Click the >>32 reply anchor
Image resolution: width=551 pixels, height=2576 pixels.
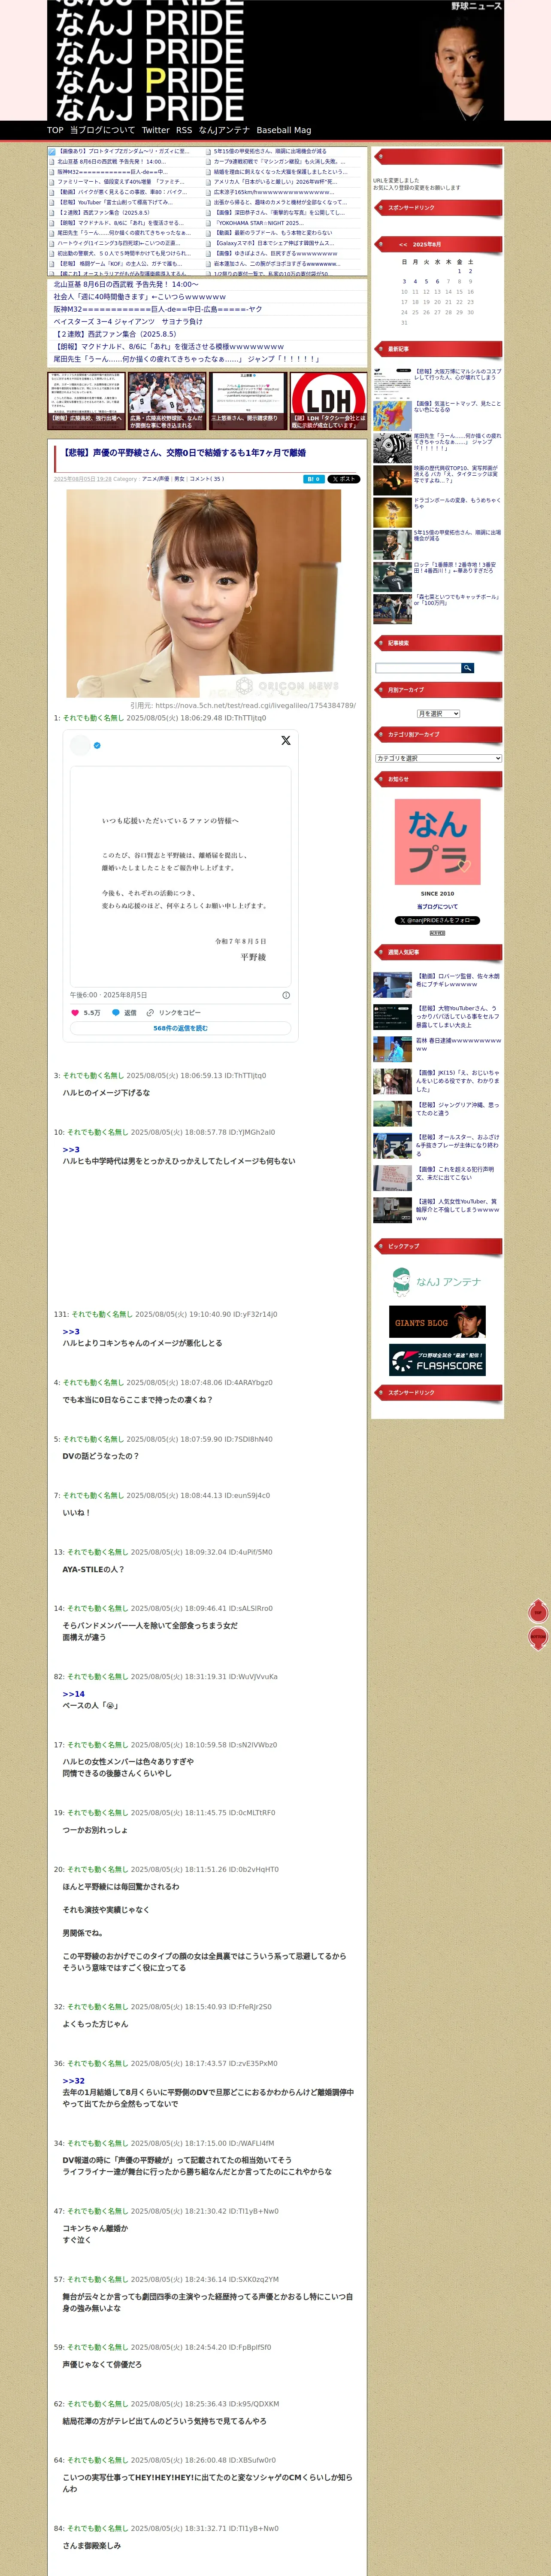click(x=74, y=2080)
